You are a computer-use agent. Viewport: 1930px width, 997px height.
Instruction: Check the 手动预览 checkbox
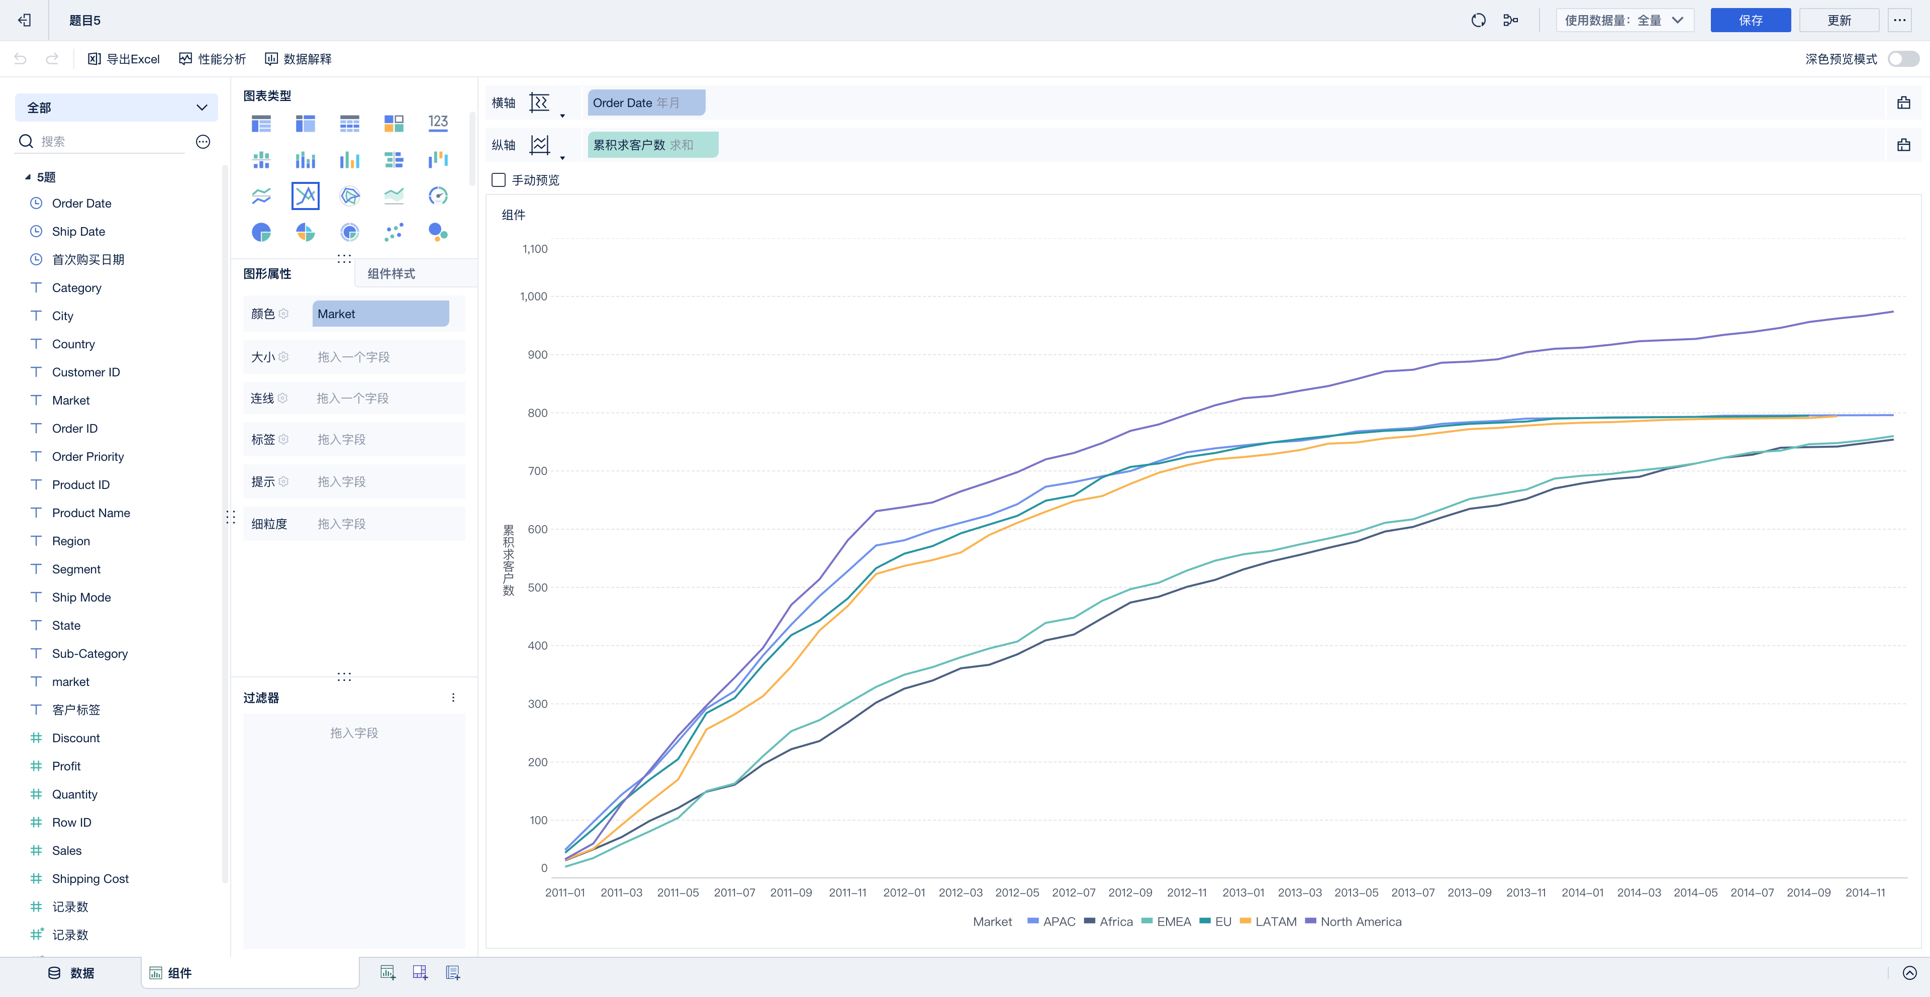pyautogui.click(x=498, y=180)
